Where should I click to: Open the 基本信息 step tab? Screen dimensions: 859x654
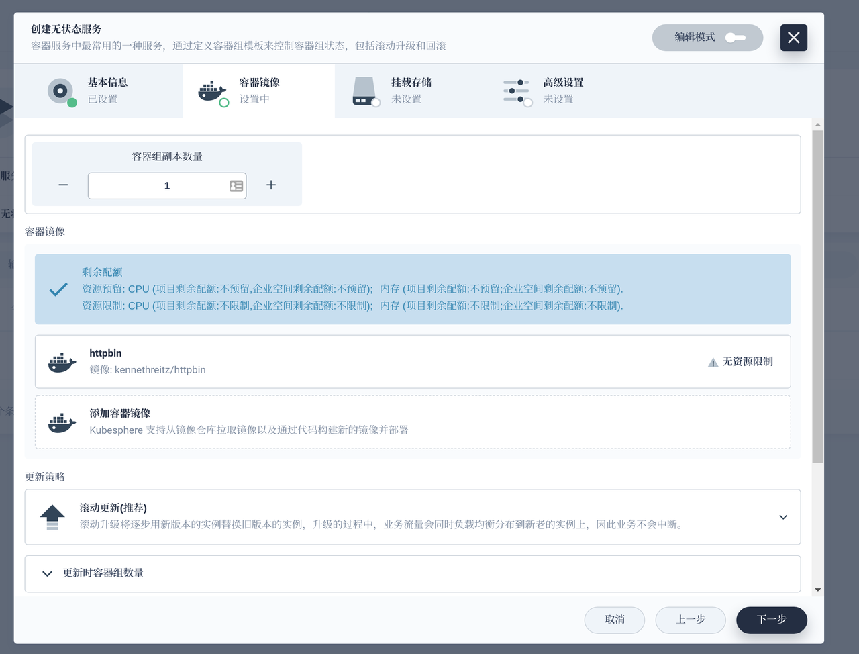[98, 91]
